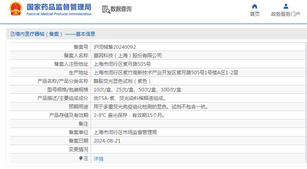
Task: Click the 备案日期 row label
Action: [78, 141]
